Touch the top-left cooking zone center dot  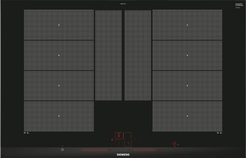[59, 25]
